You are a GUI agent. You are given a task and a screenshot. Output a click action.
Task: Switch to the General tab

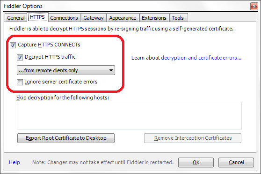pos(16,18)
